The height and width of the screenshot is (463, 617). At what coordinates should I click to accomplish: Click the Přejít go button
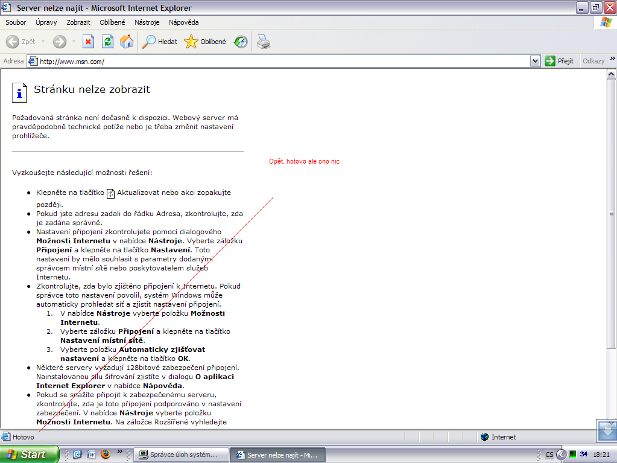(559, 61)
